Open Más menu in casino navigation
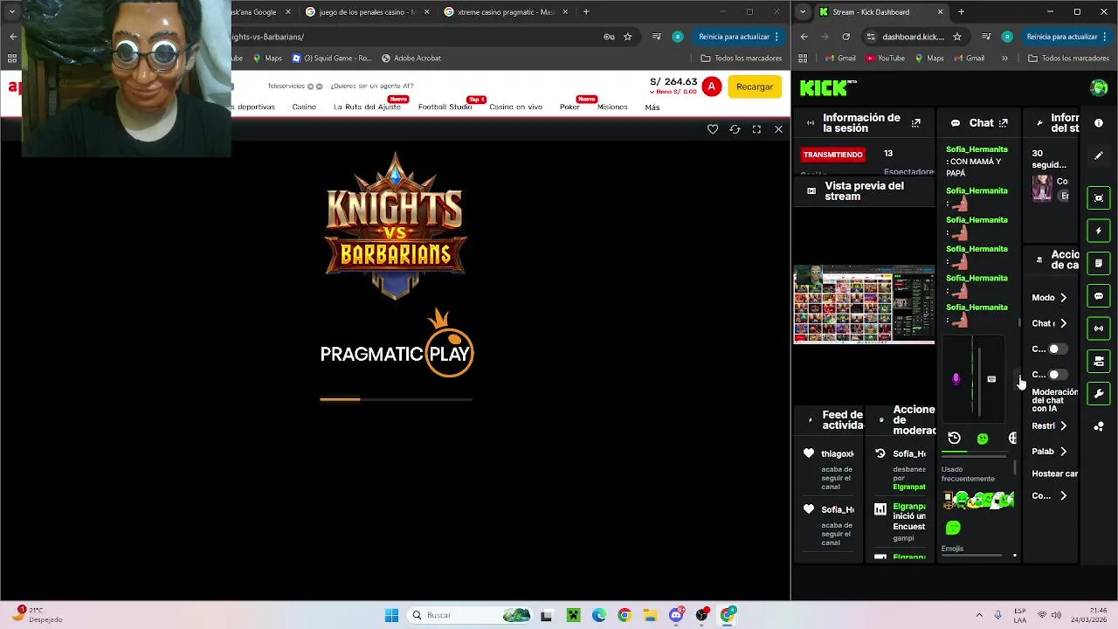The image size is (1118, 629). click(x=652, y=107)
